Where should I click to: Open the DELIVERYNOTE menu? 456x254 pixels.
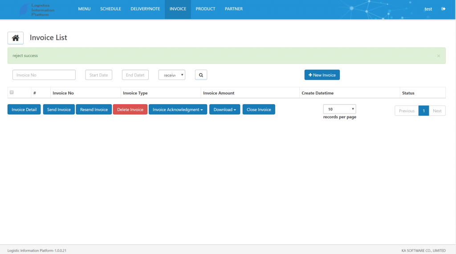(145, 9)
